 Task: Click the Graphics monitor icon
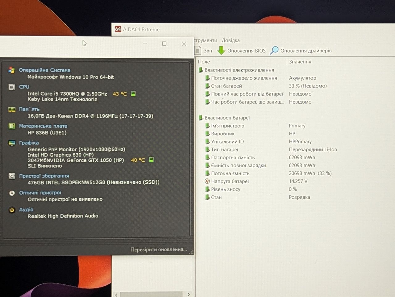tap(12, 143)
